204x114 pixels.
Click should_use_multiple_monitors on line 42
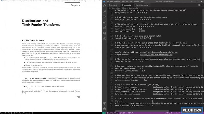coord(130,106)
